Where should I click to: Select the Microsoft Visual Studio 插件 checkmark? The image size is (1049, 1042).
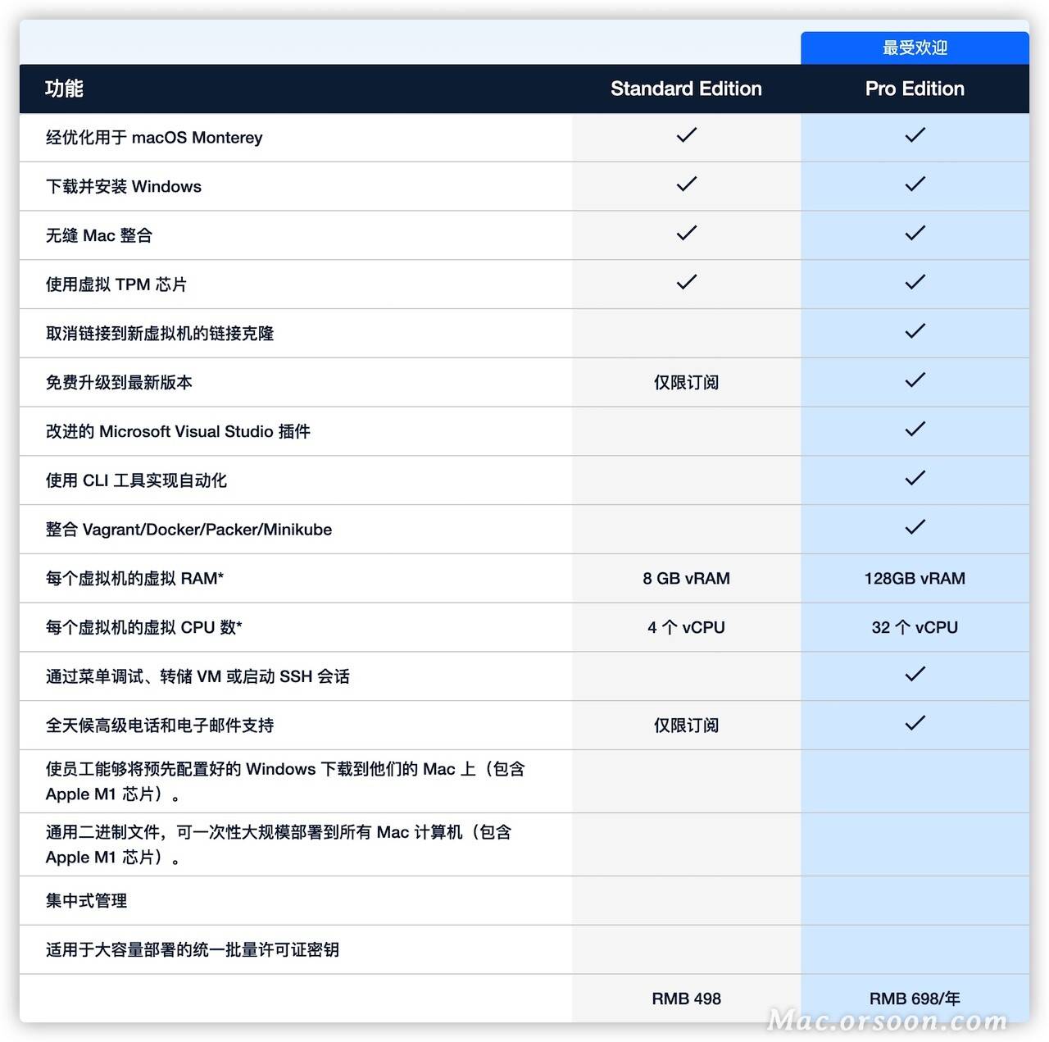[x=915, y=430]
